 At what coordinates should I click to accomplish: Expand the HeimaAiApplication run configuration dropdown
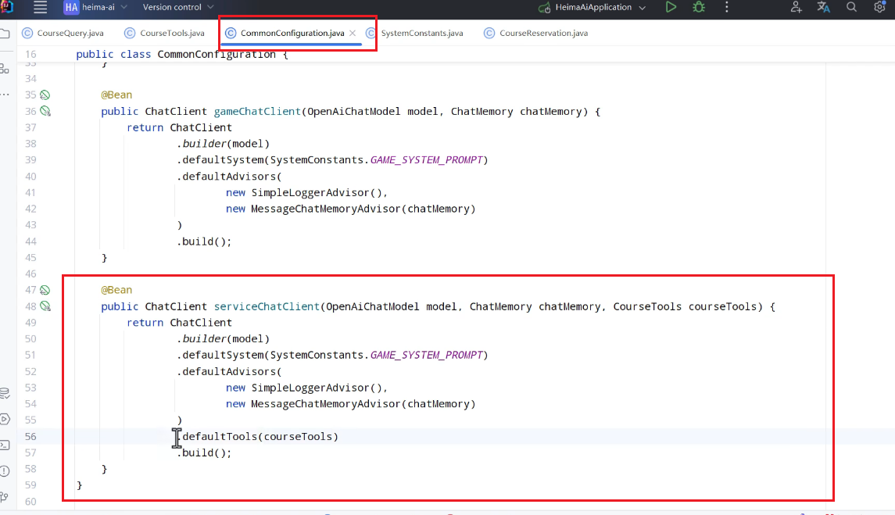pos(643,7)
